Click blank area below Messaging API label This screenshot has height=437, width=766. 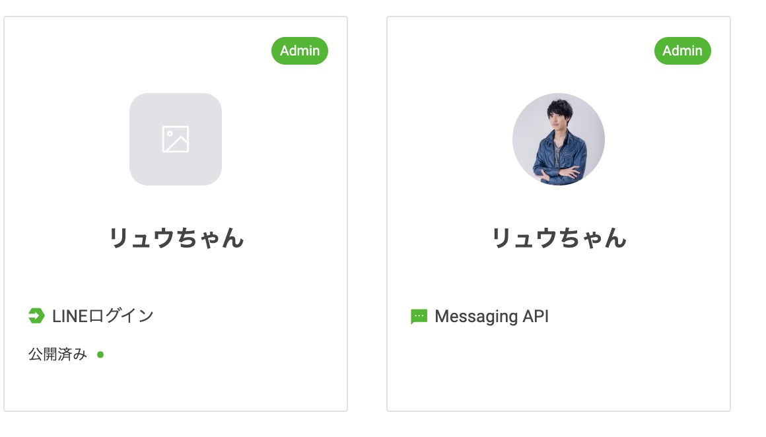click(559, 366)
